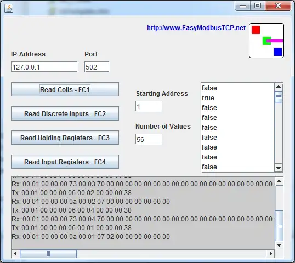Focus the Starting Address field

coord(148,106)
